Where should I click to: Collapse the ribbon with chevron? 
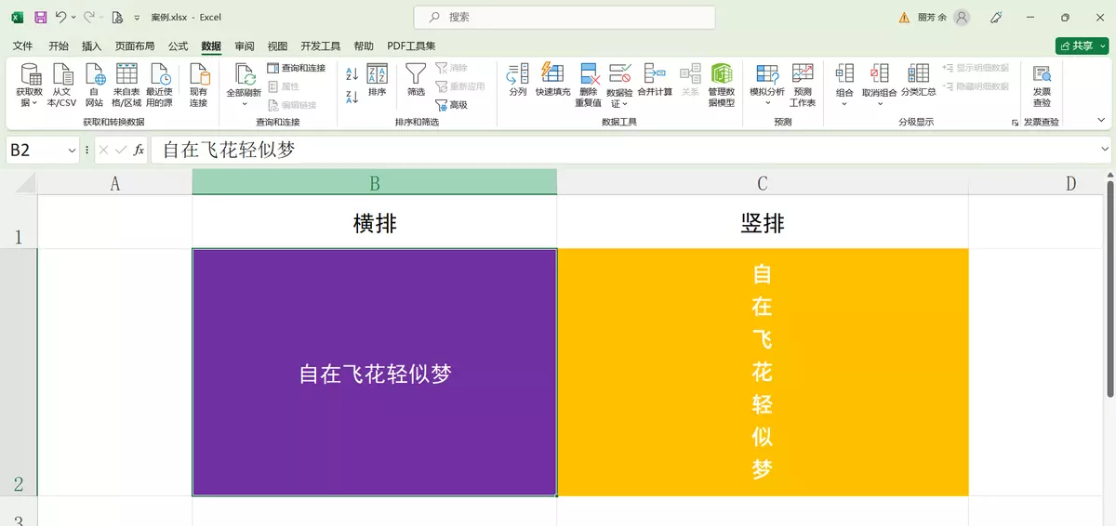coord(1101,121)
